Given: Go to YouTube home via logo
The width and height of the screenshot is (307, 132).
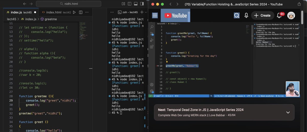Looking at the screenshot, I should (175, 16).
